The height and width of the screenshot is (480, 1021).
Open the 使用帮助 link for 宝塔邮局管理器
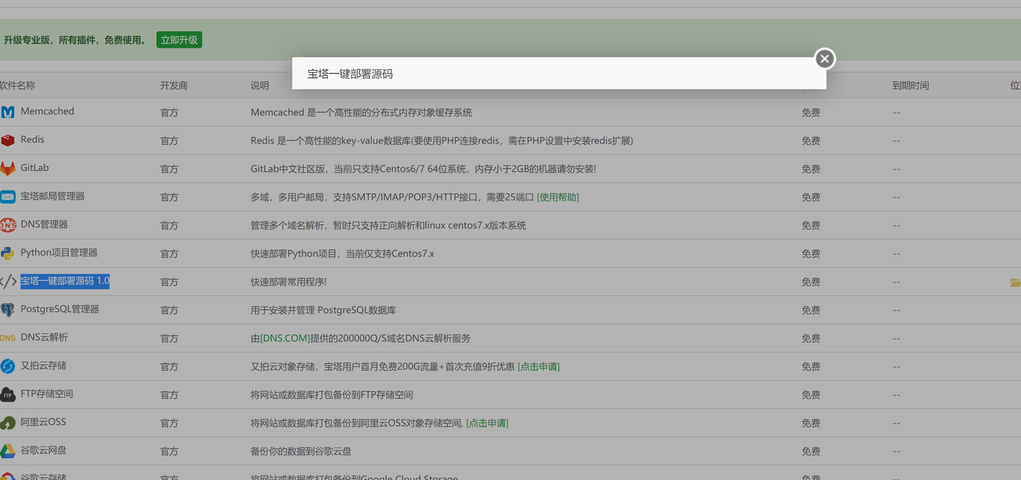point(558,197)
